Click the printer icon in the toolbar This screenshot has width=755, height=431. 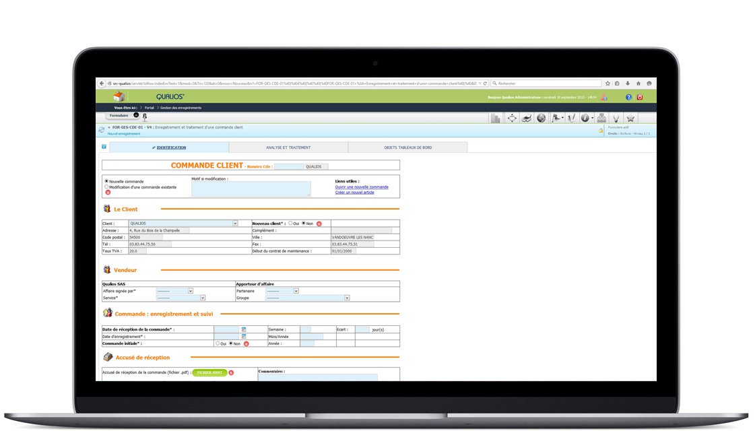[x=526, y=117]
